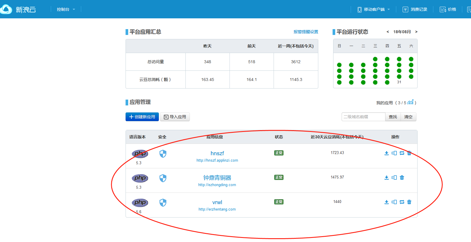Click the download icon for vrwl
This screenshot has width=471, height=242.
(x=387, y=202)
